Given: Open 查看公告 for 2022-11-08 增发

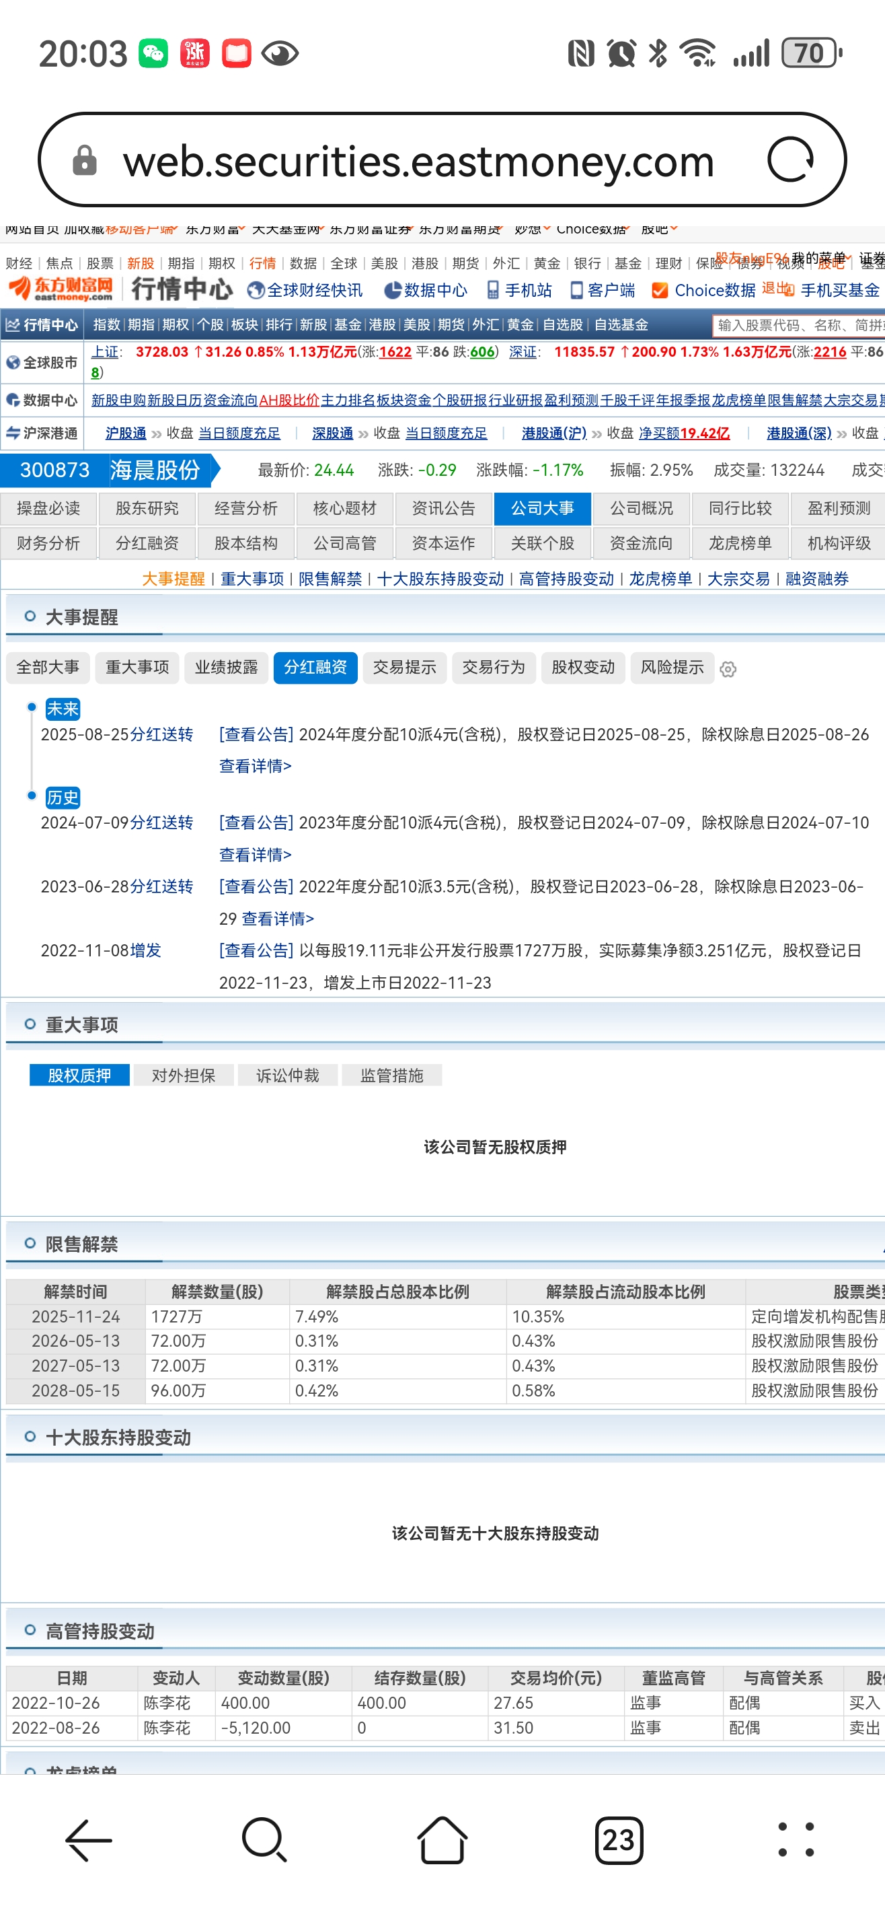Looking at the screenshot, I should click(256, 950).
